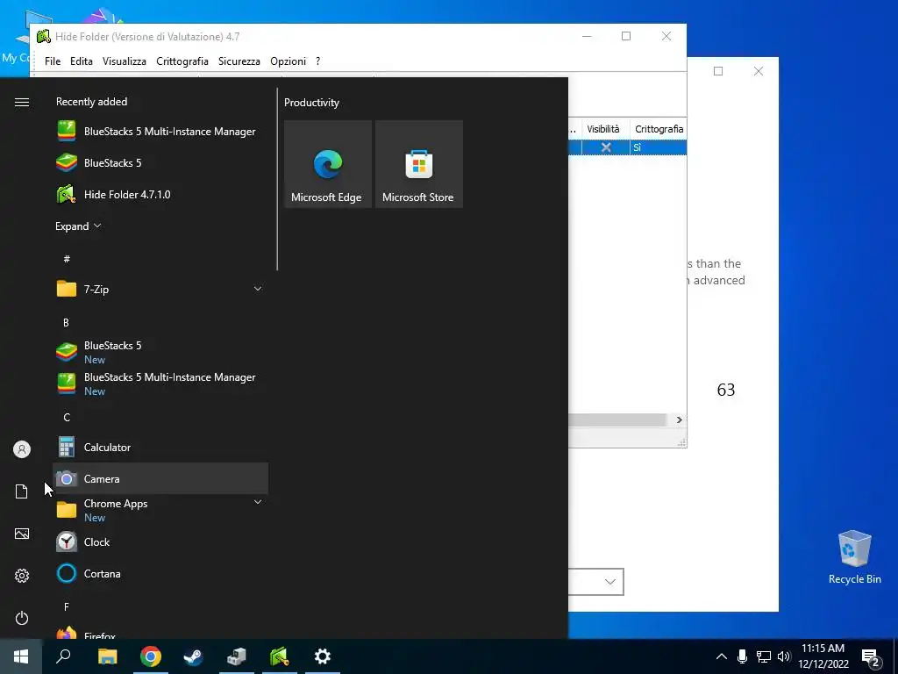This screenshot has height=674, width=898.
Task: Click the letter F index header
Action: 67,606
